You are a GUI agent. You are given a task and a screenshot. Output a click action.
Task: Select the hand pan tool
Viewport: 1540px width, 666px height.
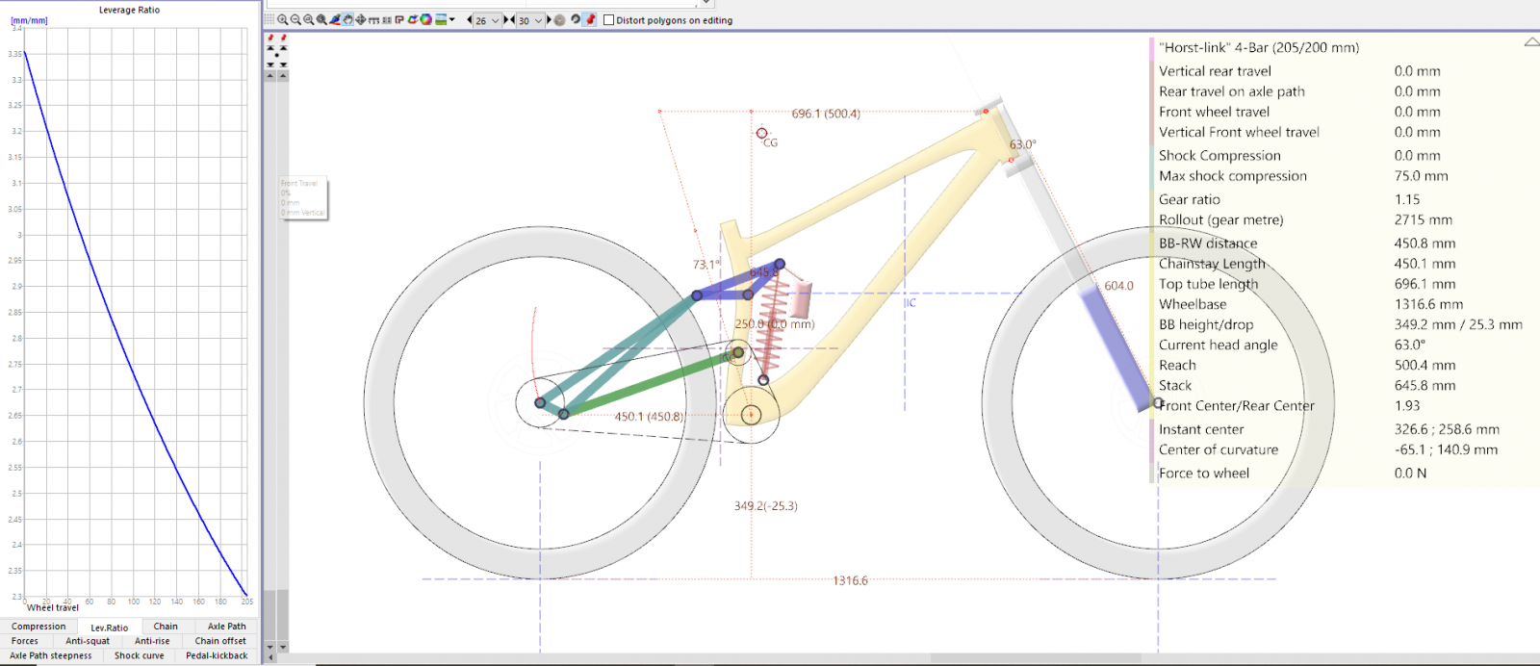point(347,19)
